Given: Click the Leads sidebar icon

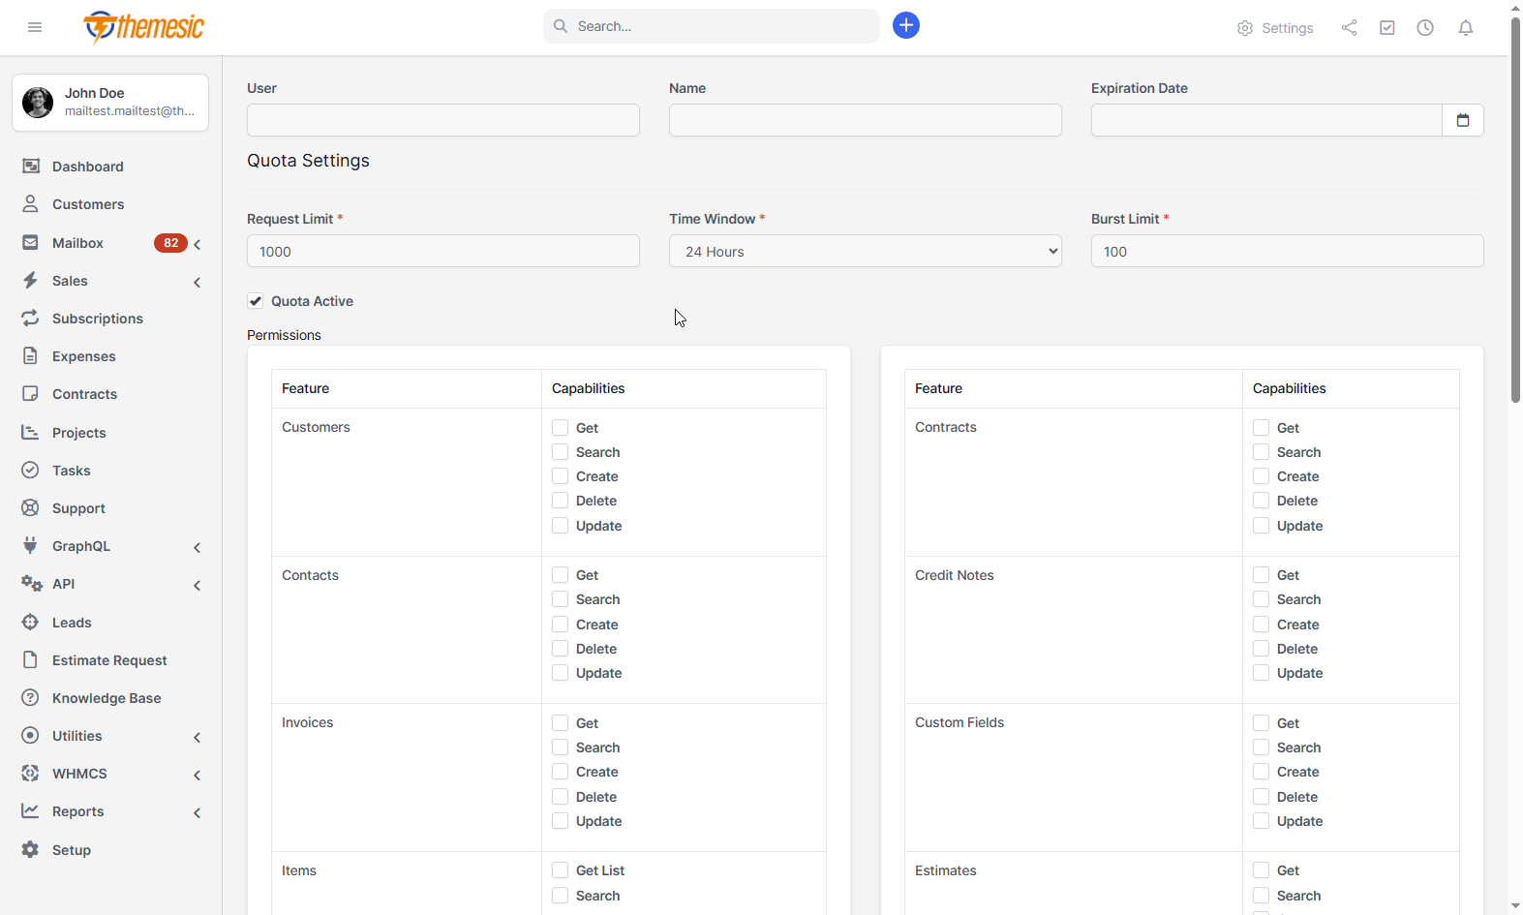Looking at the screenshot, I should pos(31,622).
